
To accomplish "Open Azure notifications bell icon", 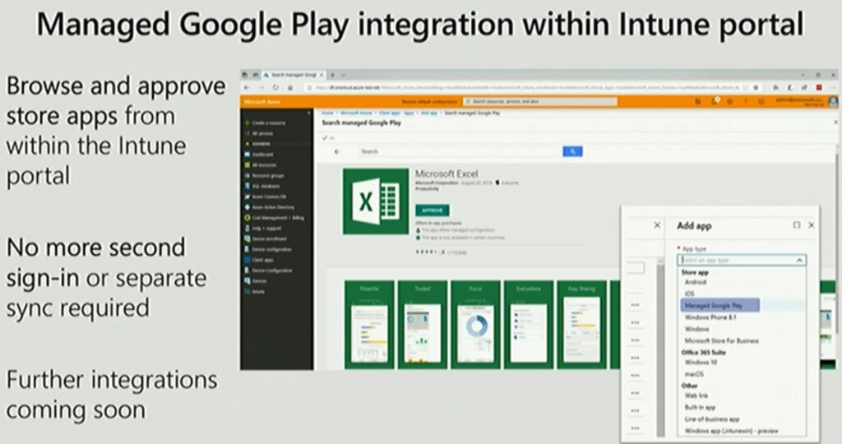I will tap(715, 101).
